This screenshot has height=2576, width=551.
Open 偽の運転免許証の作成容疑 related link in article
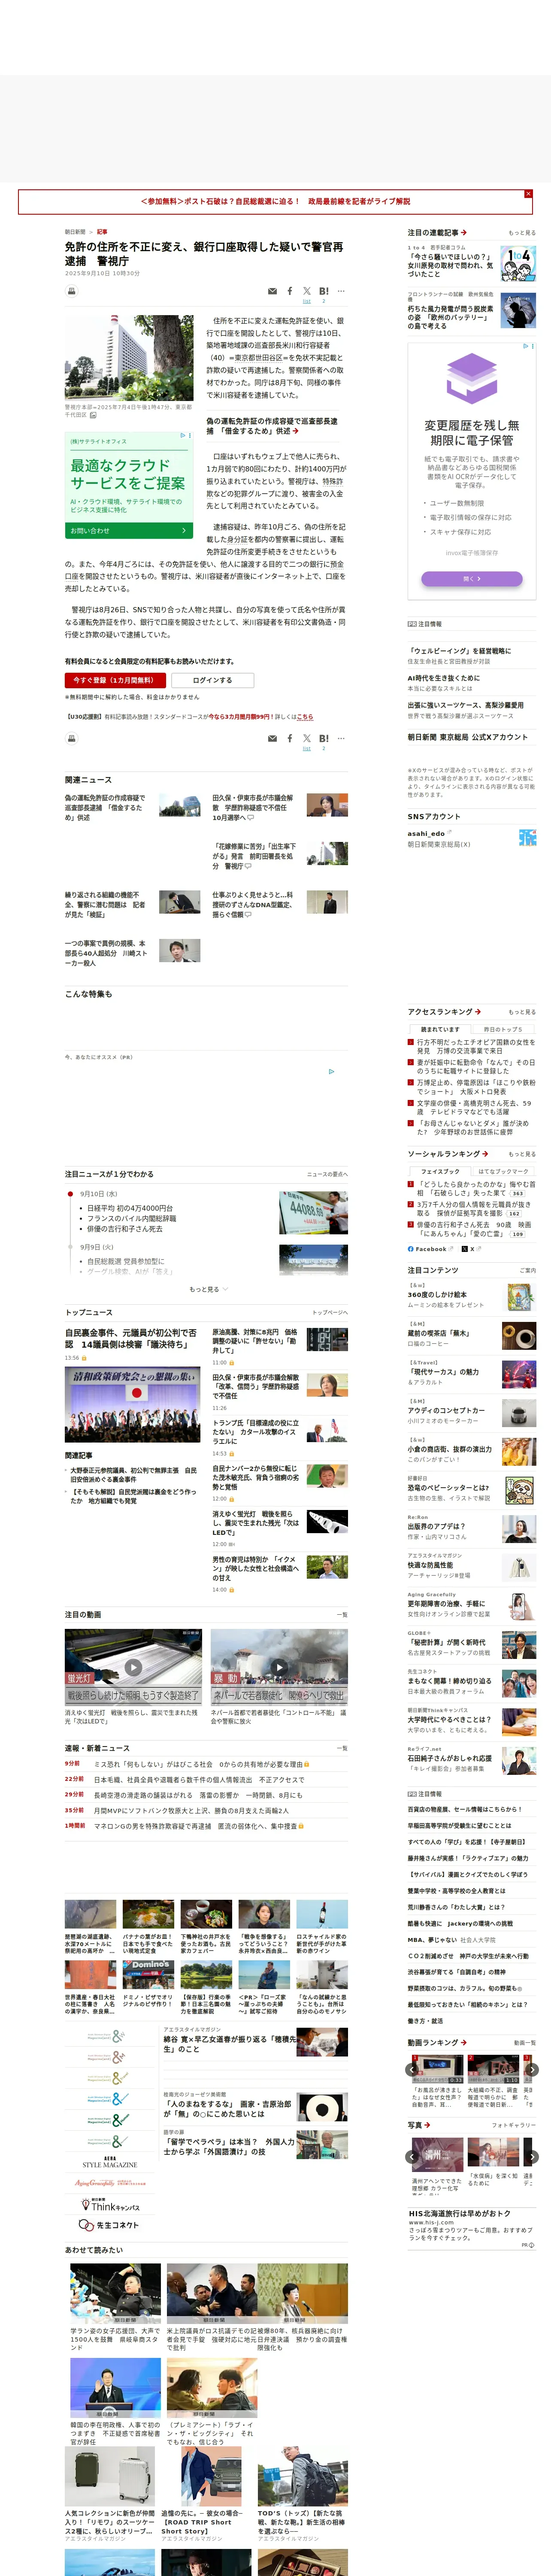[x=272, y=426]
